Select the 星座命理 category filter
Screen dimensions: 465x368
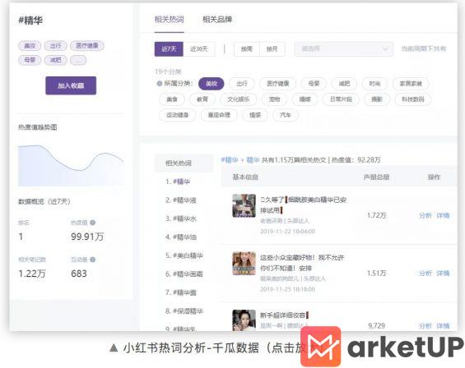[219, 115]
